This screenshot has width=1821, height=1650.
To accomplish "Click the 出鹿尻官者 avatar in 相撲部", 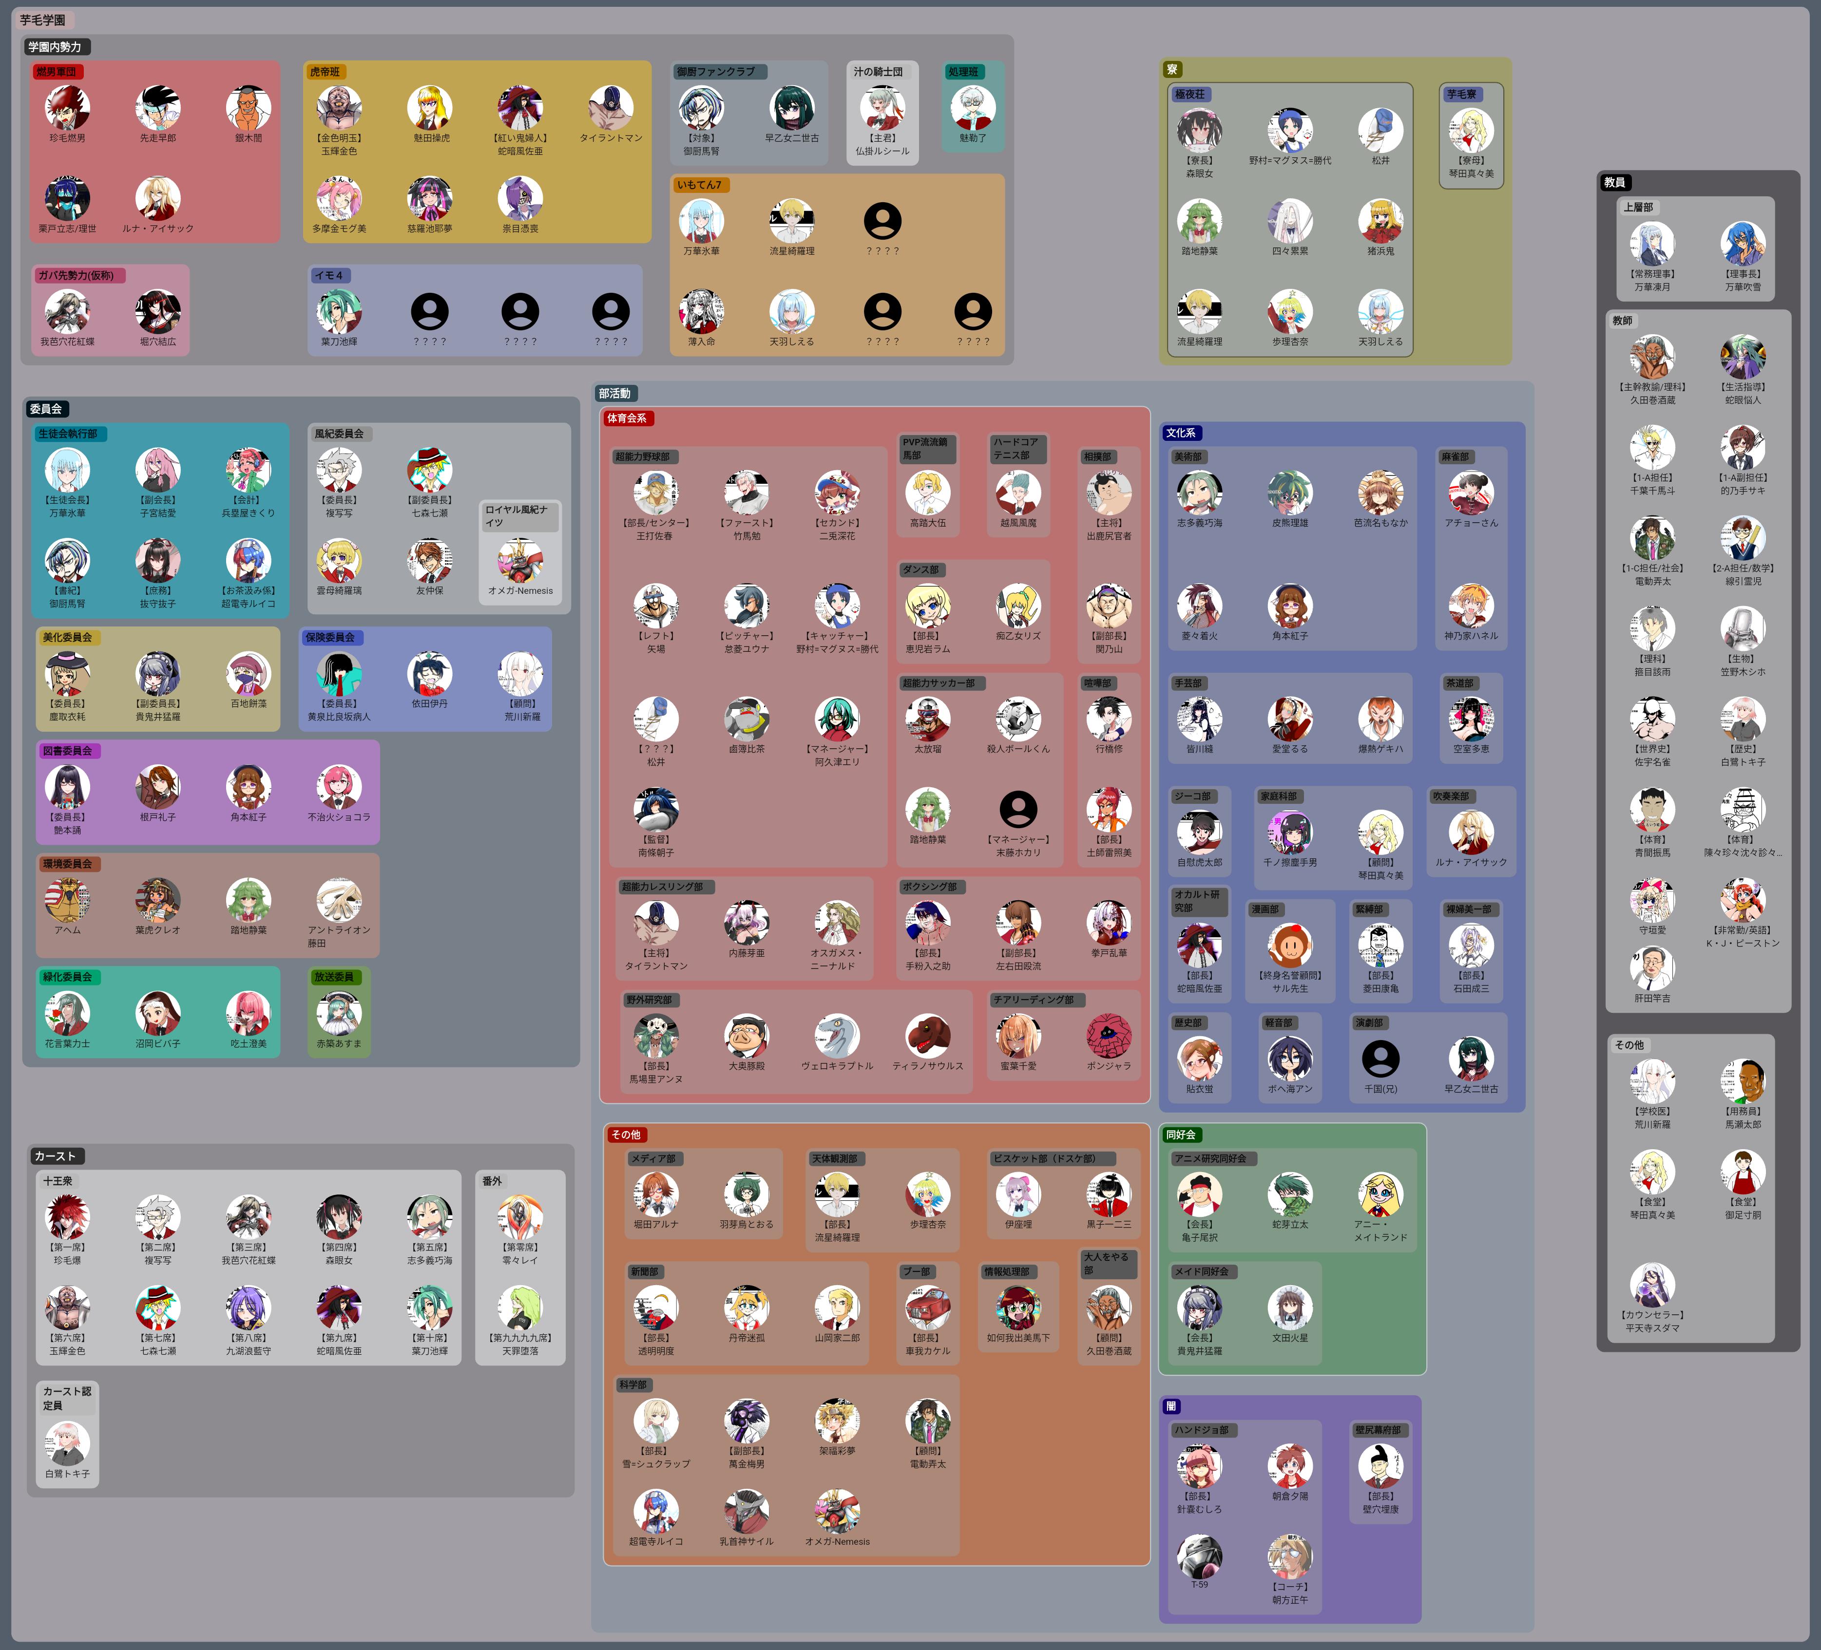I will pyautogui.click(x=1108, y=493).
